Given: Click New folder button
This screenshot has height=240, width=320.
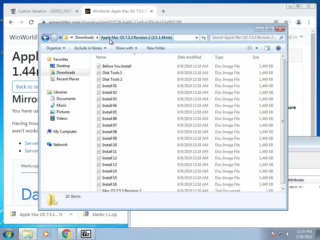Looking at the screenshot, I should (156, 48).
